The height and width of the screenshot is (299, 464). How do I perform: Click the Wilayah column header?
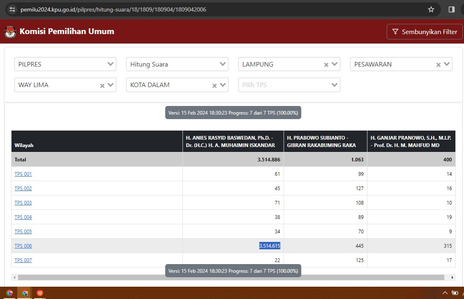pyautogui.click(x=97, y=142)
